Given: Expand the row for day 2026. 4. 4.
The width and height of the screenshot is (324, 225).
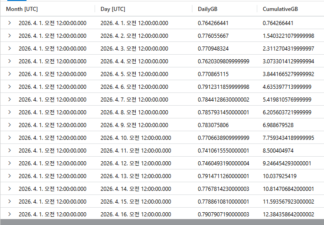Looking at the screenshot, I should (x=10, y=61).
